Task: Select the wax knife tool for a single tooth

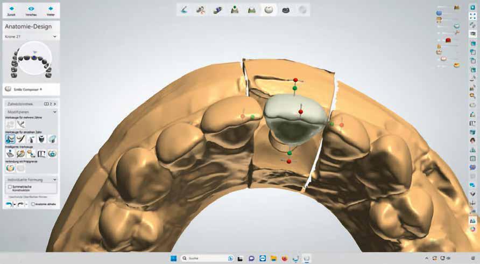Action: click(x=21, y=139)
